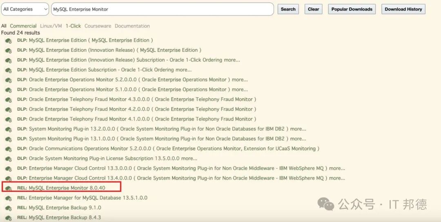This screenshot has width=441, height=222.
Task: Click cloud icon beside Innovation Release Subscription row
Action: (9, 60)
